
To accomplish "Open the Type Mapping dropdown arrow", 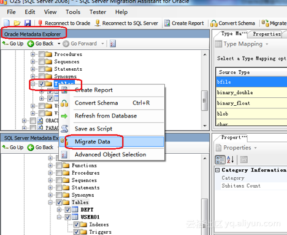I will (267, 44).
